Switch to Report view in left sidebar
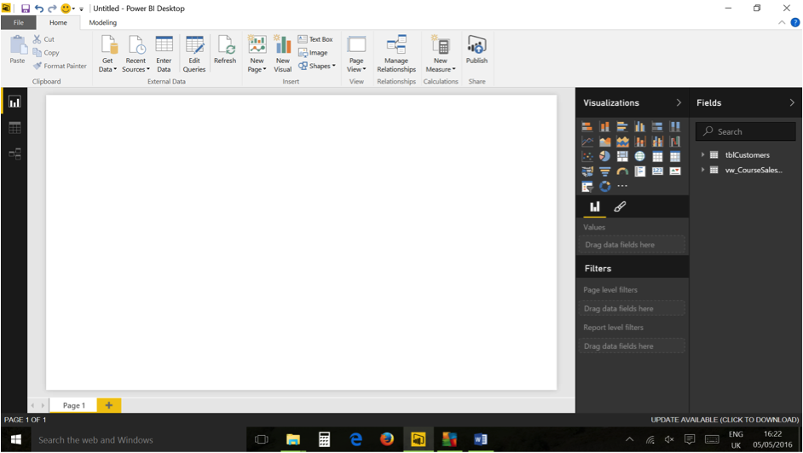The height and width of the screenshot is (453, 803). click(x=14, y=102)
